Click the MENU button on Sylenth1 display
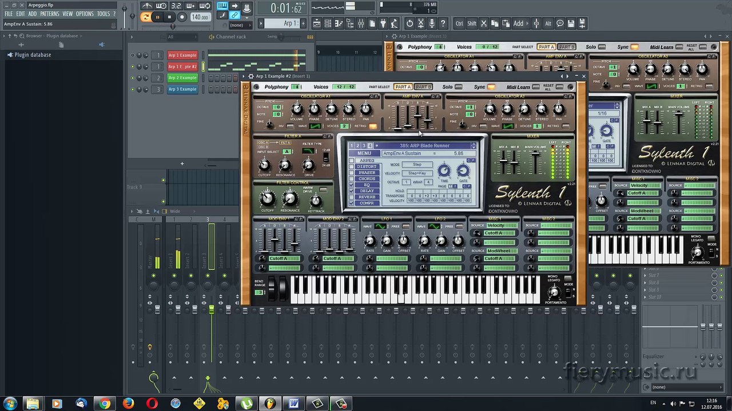The height and width of the screenshot is (411, 732). tap(364, 154)
